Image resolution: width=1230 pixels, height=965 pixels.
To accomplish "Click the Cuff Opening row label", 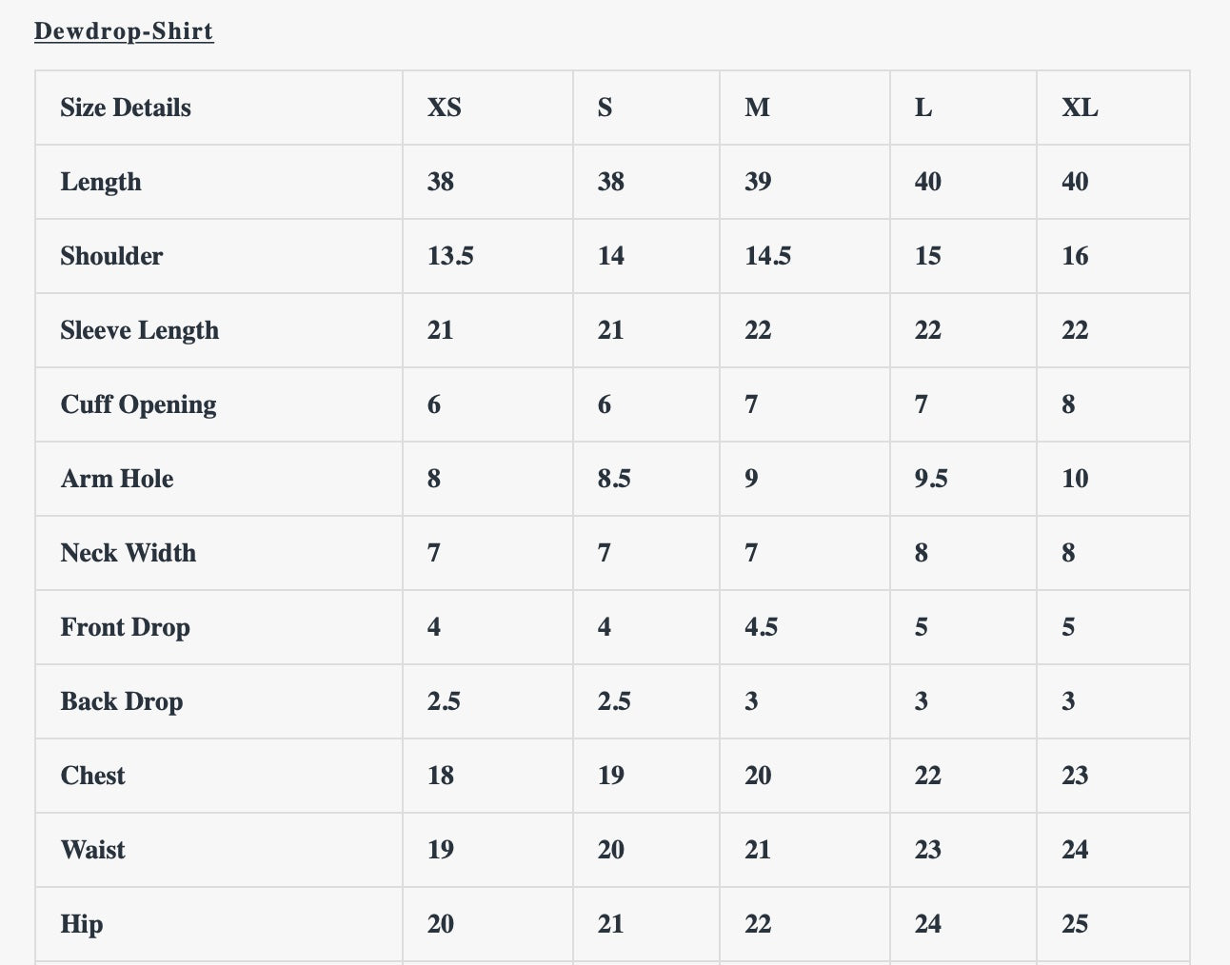I will coord(139,404).
